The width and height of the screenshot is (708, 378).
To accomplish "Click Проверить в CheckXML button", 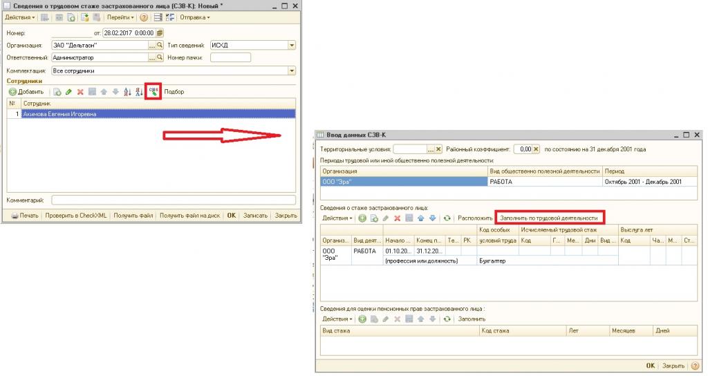I will click(77, 216).
